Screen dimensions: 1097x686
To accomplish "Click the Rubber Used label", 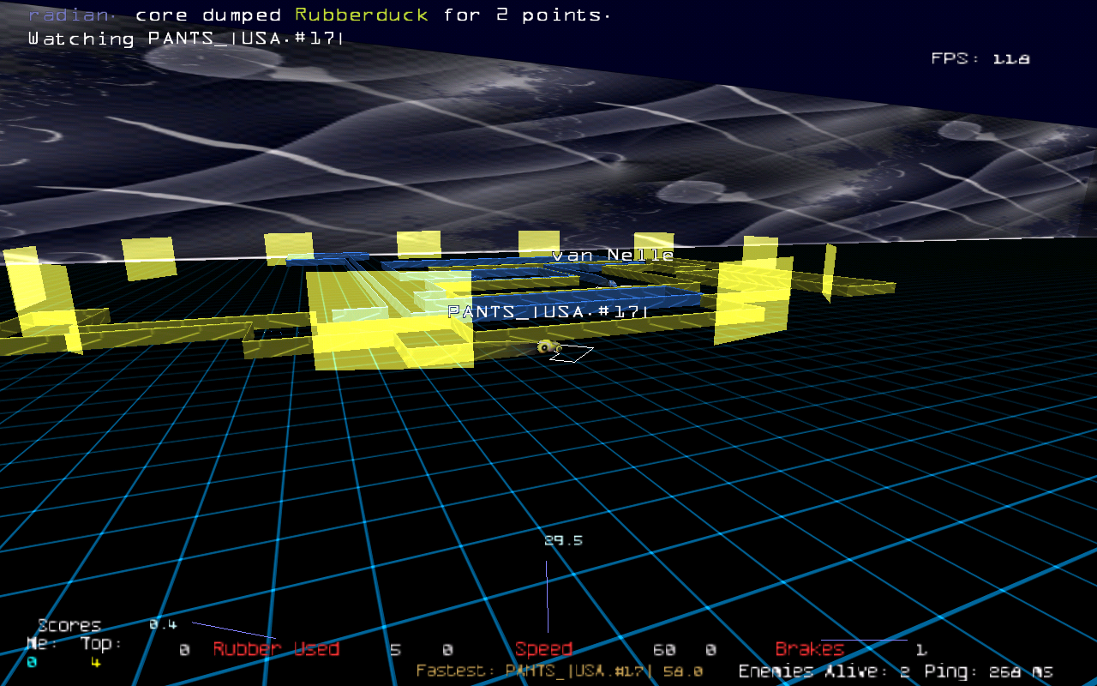I will (x=276, y=649).
